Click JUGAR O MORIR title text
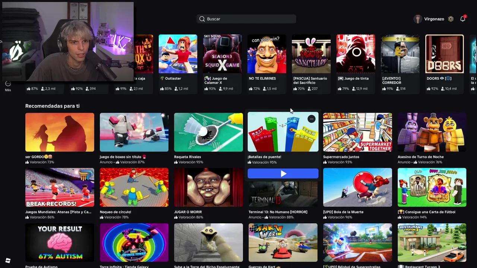Viewport: 477px width, 268px height. pyautogui.click(x=188, y=212)
